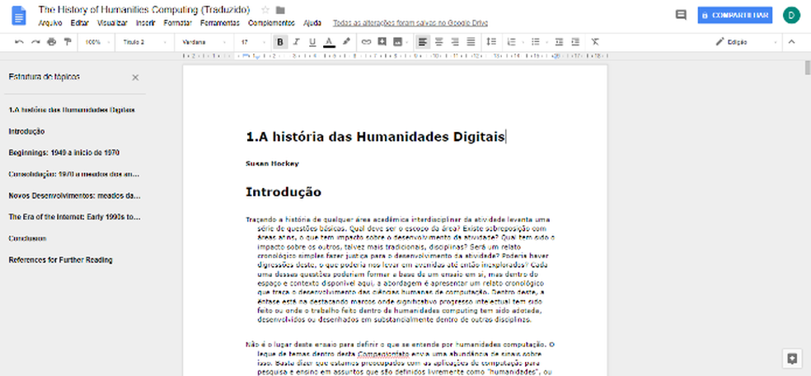Open the paragraph style Título 2 dropdown
Image resolution: width=811 pixels, height=376 pixels.
click(x=145, y=42)
